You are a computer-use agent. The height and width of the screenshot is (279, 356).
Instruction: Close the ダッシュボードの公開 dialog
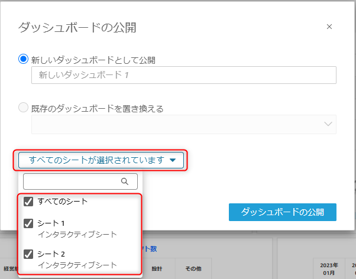coord(329,27)
